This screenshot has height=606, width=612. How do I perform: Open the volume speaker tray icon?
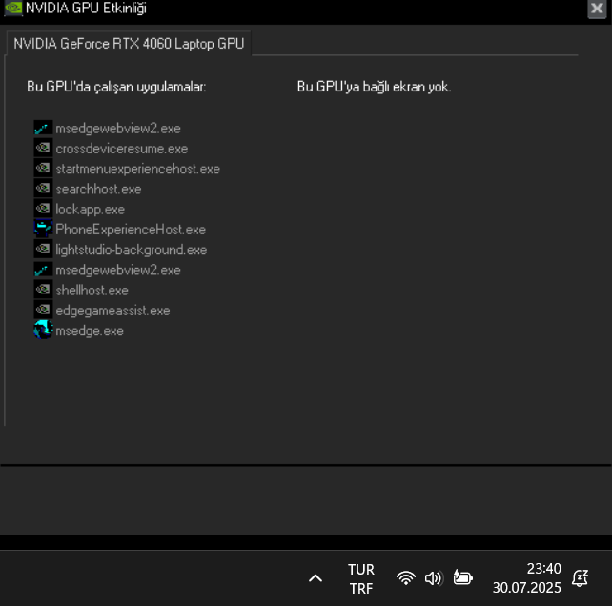(x=434, y=578)
